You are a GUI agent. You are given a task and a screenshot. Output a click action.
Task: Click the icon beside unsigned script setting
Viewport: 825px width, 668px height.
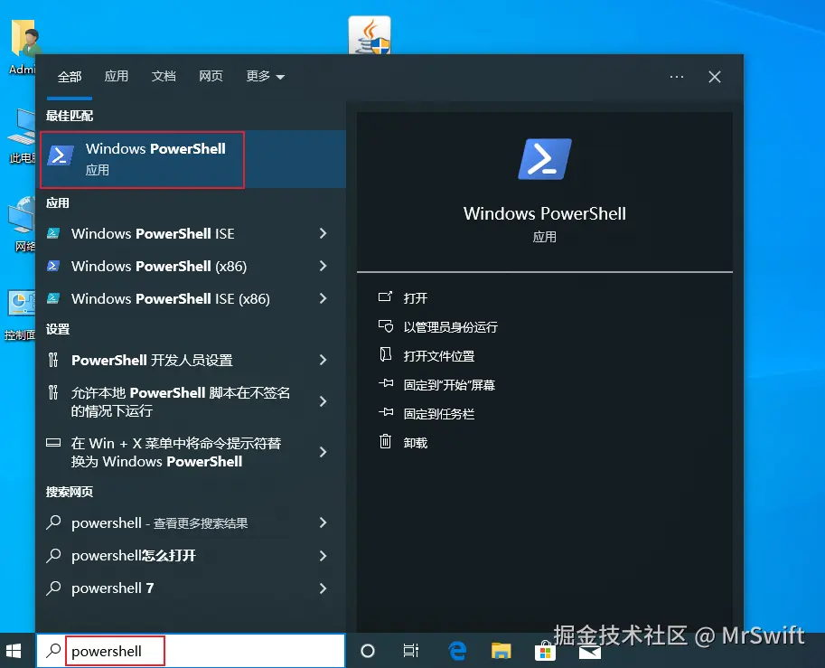pyautogui.click(x=53, y=392)
